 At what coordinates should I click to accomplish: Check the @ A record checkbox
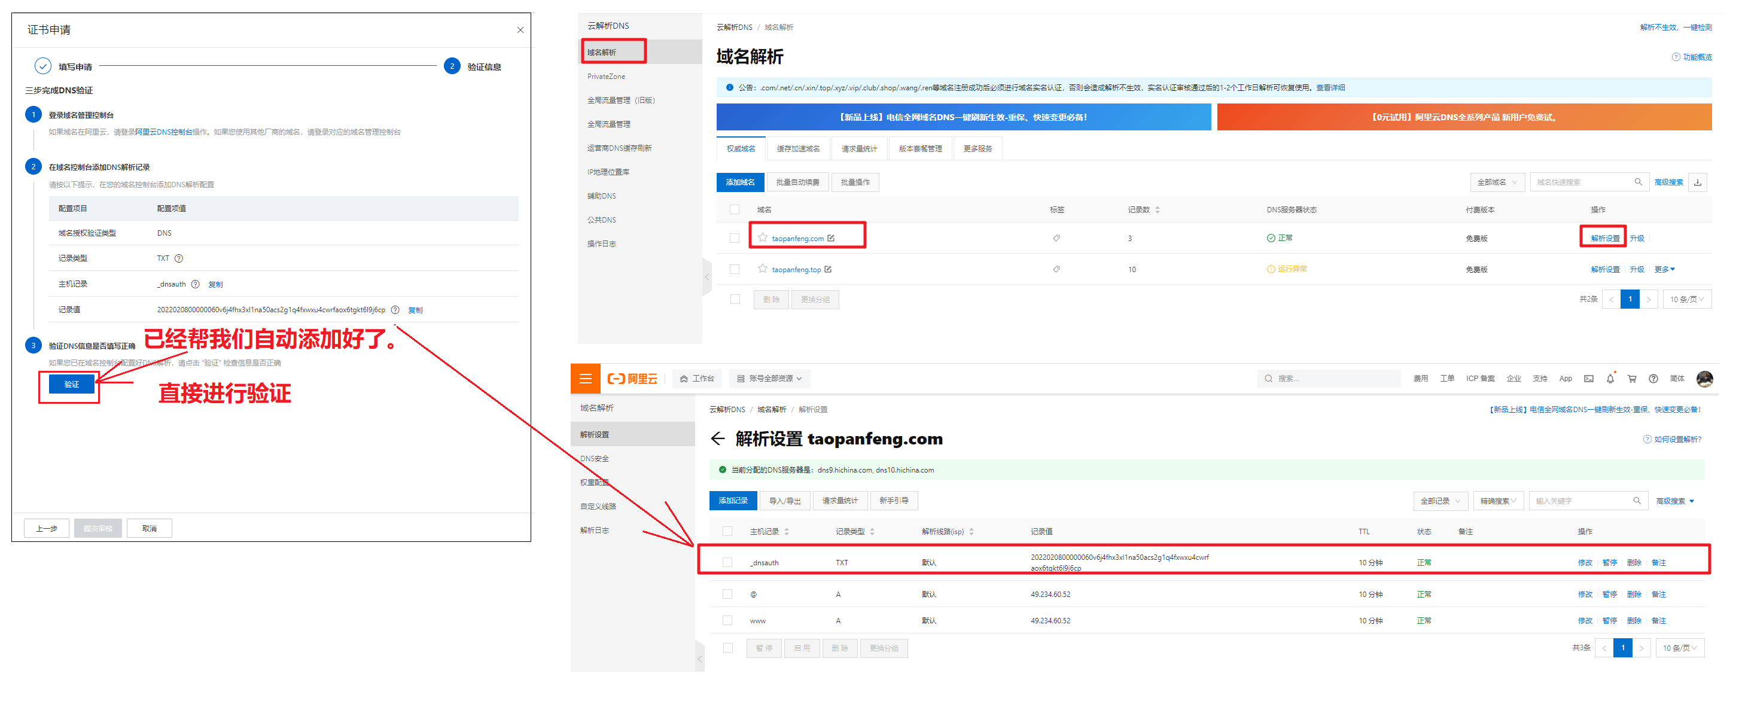[x=727, y=594]
